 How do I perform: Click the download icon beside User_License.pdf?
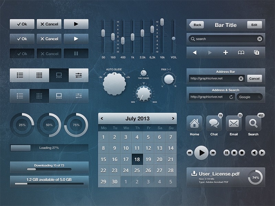pyautogui.click(x=194, y=173)
